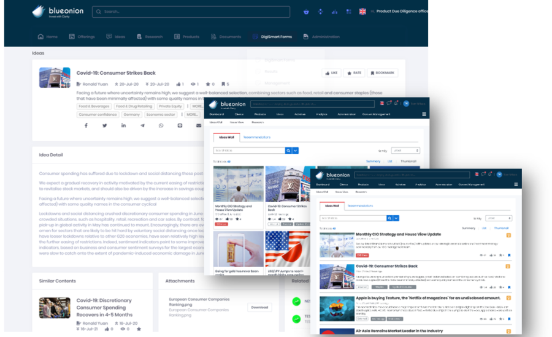Click the RATE button on the idea
Viewport: 552px width, 337px height.
point(354,73)
